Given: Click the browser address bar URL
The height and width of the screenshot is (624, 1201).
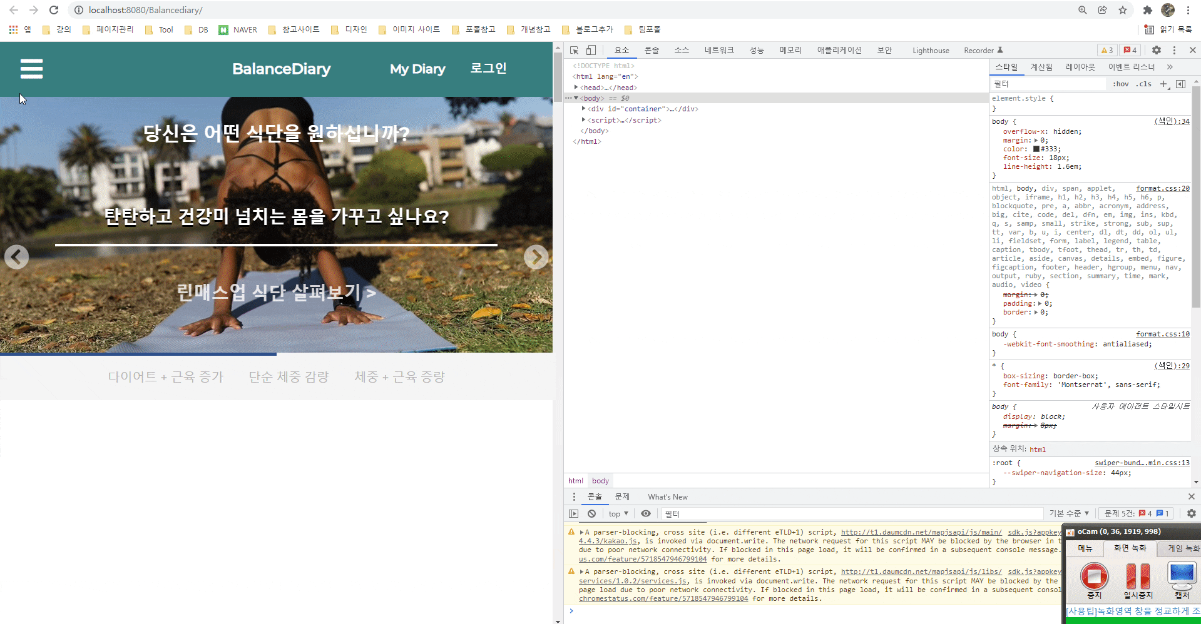Looking at the screenshot, I should click(x=146, y=10).
